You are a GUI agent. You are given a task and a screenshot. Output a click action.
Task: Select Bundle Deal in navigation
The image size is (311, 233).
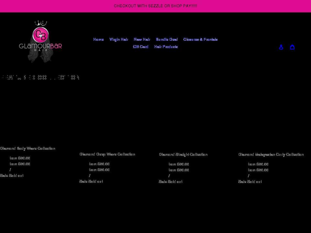(x=167, y=39)
